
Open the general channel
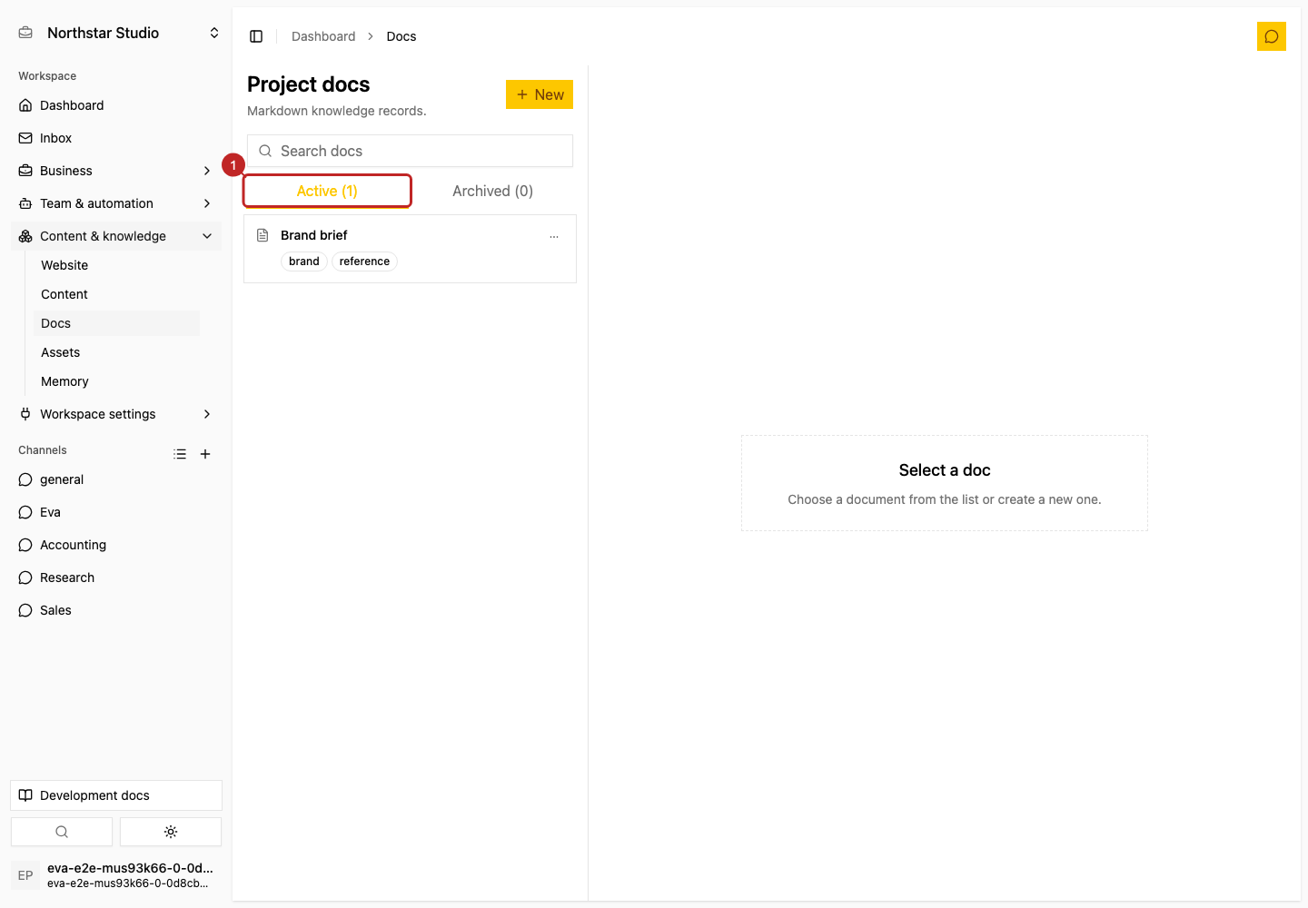[116, 479]
